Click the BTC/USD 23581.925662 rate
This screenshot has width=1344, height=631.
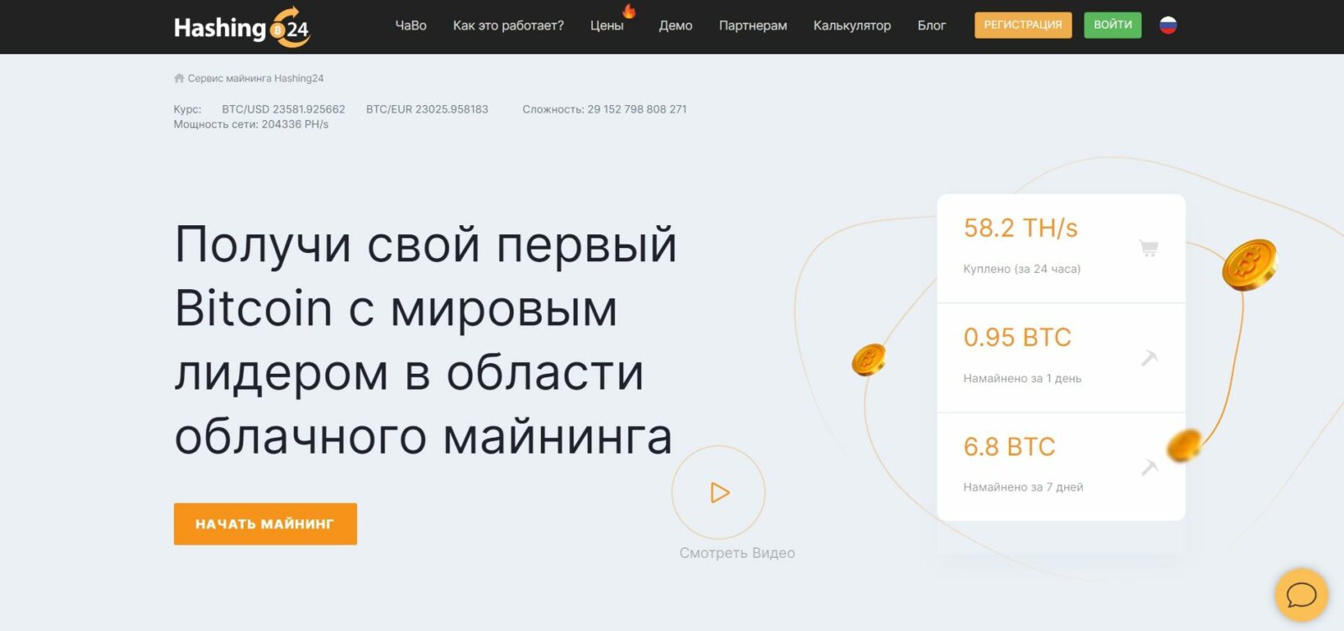[x=283, y=109]
